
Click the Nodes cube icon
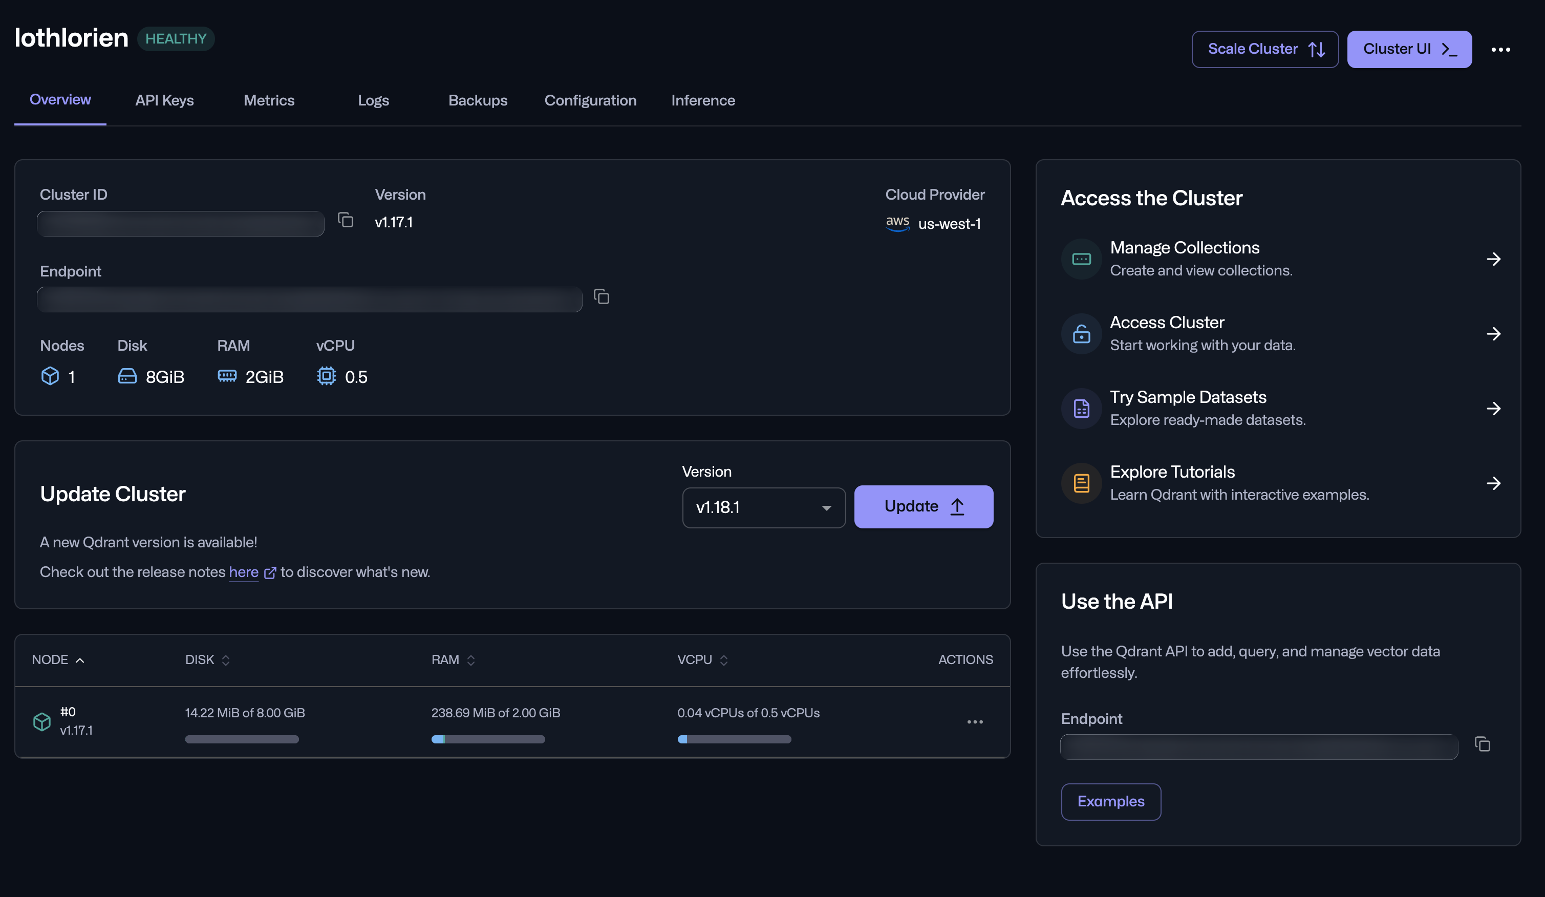click(x=50, y=376)
